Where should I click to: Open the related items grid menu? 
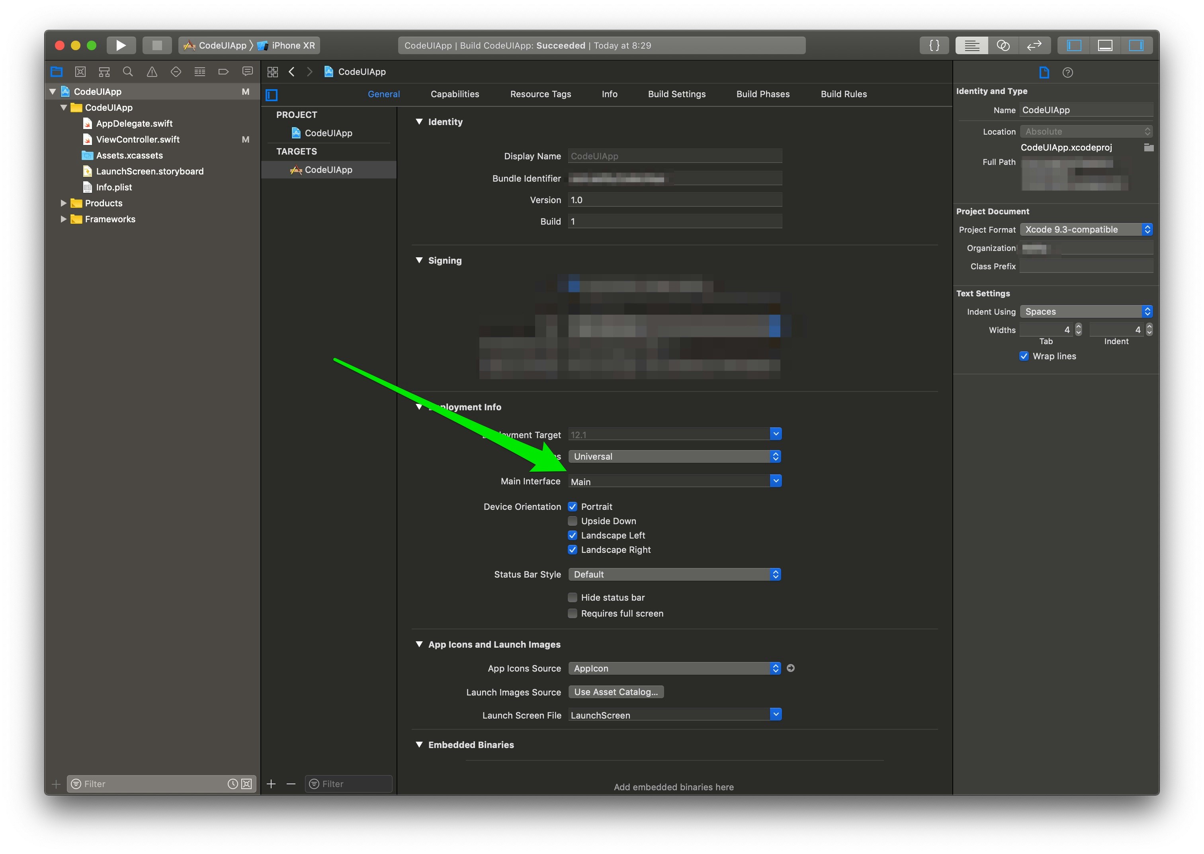272,72
